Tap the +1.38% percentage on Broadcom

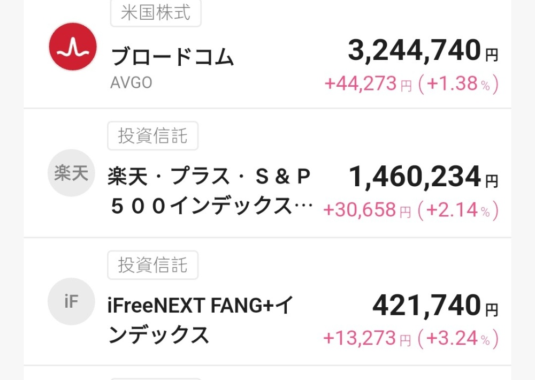(x=458, y=84)
